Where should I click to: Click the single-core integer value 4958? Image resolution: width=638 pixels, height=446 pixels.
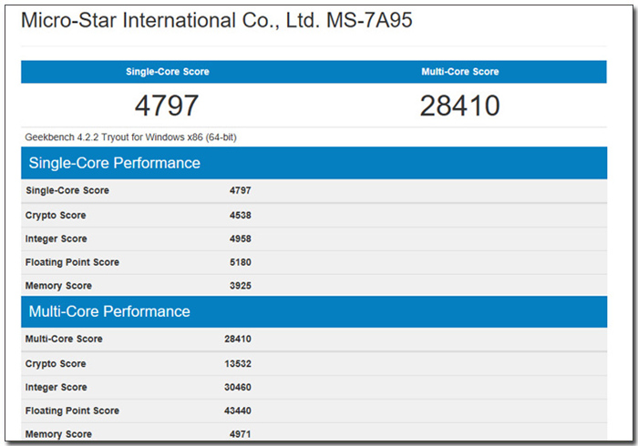[240, 238]
